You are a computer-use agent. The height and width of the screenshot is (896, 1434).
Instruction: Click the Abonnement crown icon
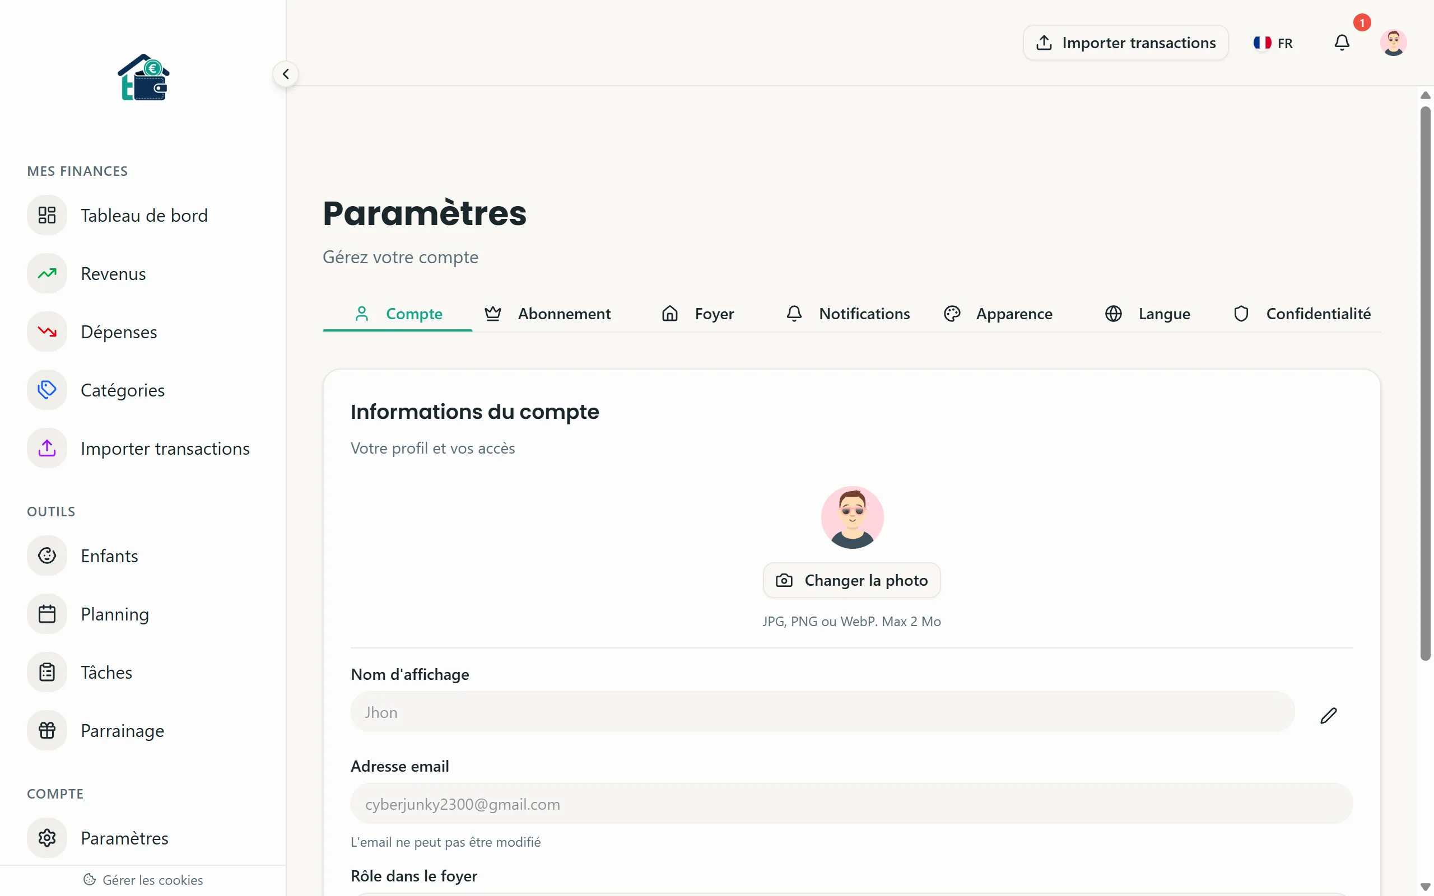point(492,314)
